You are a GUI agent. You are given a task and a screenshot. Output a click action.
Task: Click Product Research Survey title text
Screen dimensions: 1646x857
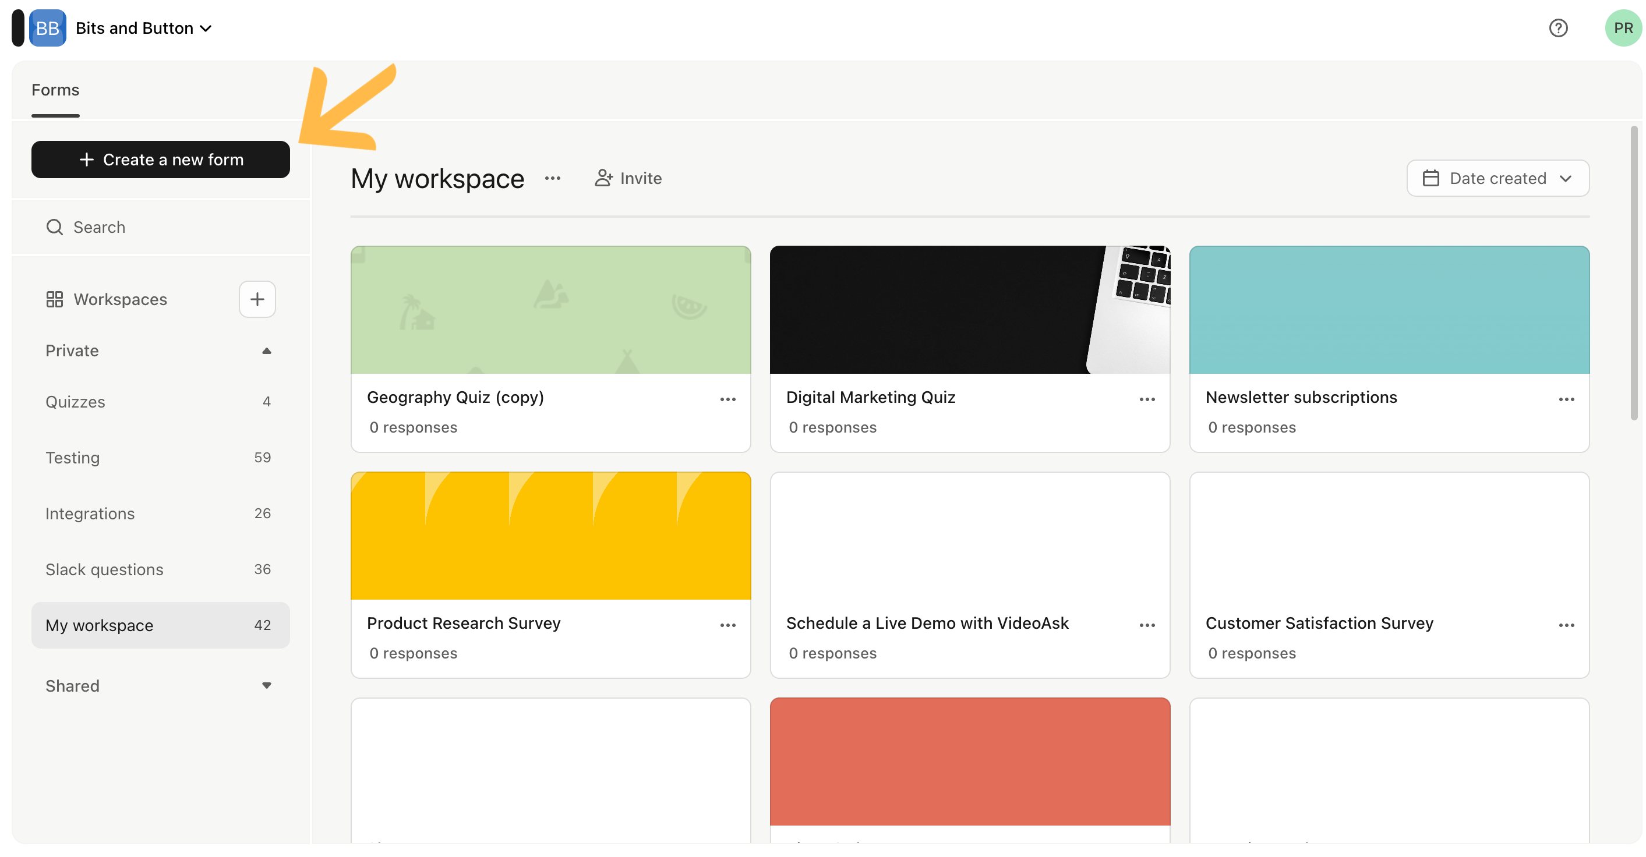click(x=463, y=624)
